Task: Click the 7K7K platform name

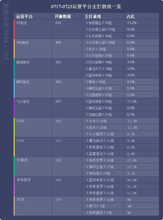Action: pyautogui.click(x=21, y=200)
